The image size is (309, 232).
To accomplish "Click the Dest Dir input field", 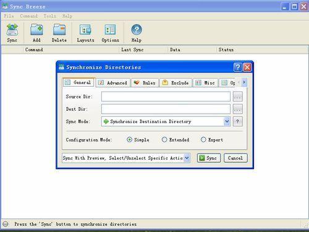I will [166, 109].
